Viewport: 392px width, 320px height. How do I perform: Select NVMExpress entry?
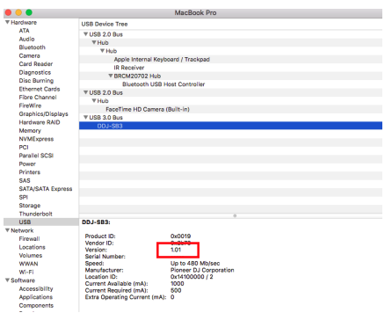click(36, 139)
